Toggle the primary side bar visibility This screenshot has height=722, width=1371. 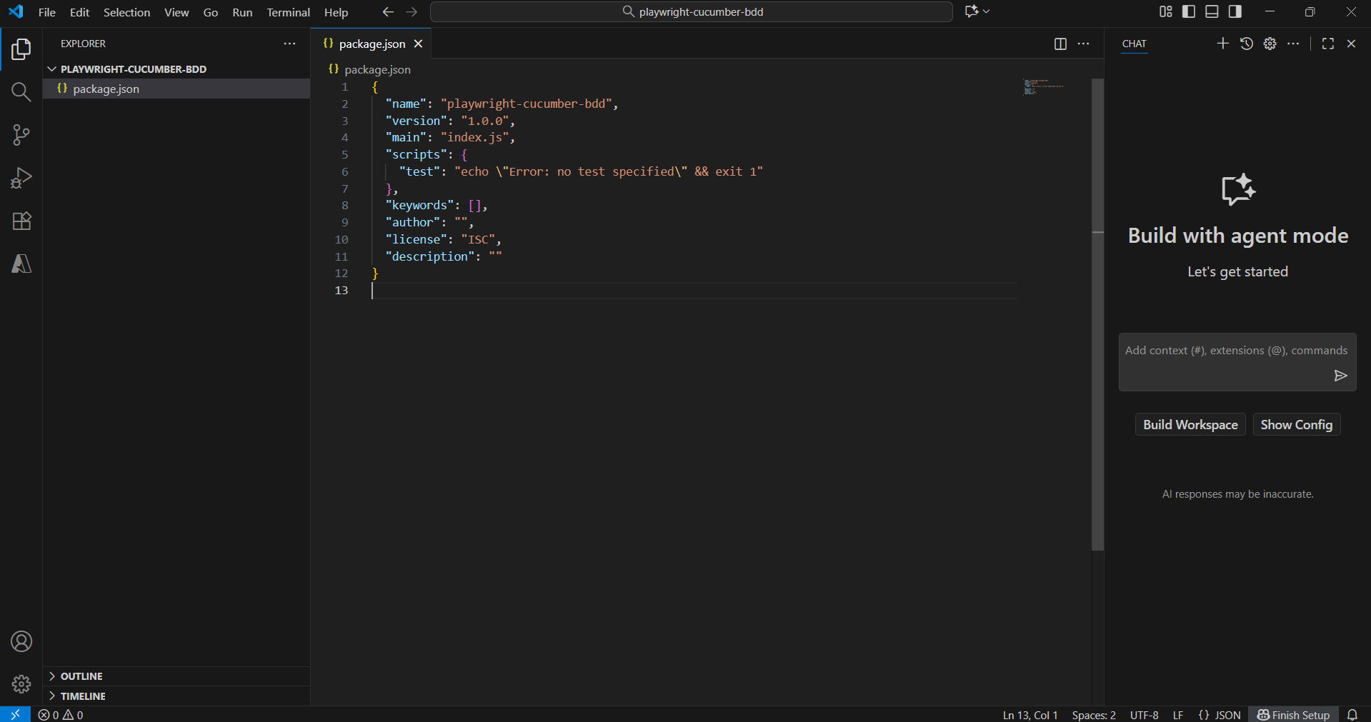coord(1188,11)
